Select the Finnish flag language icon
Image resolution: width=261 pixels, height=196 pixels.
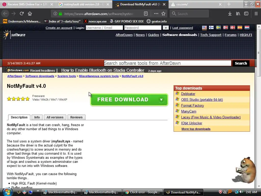[211, 28]
